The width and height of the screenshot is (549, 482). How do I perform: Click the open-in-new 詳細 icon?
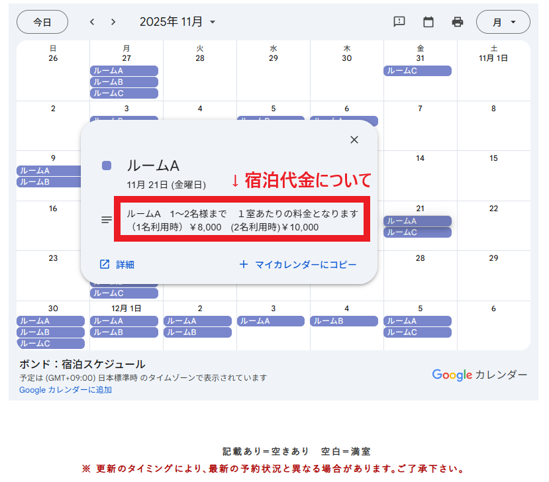pos(105,264)
